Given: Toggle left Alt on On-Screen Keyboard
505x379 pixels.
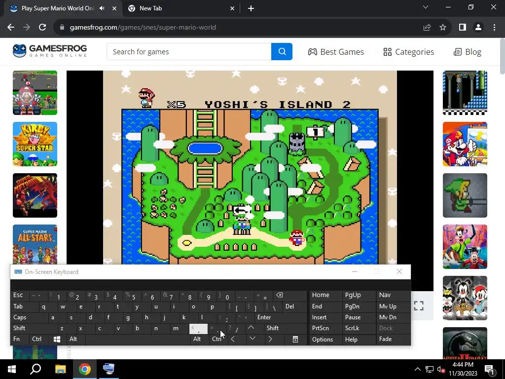Looking at the screenshot, I should 75,339.
